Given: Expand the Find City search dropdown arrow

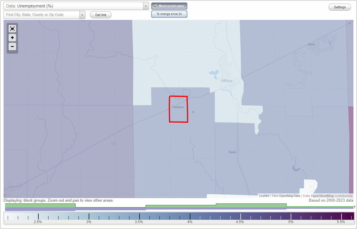Looking at the screenshot, I should click(x=82, y=14).
